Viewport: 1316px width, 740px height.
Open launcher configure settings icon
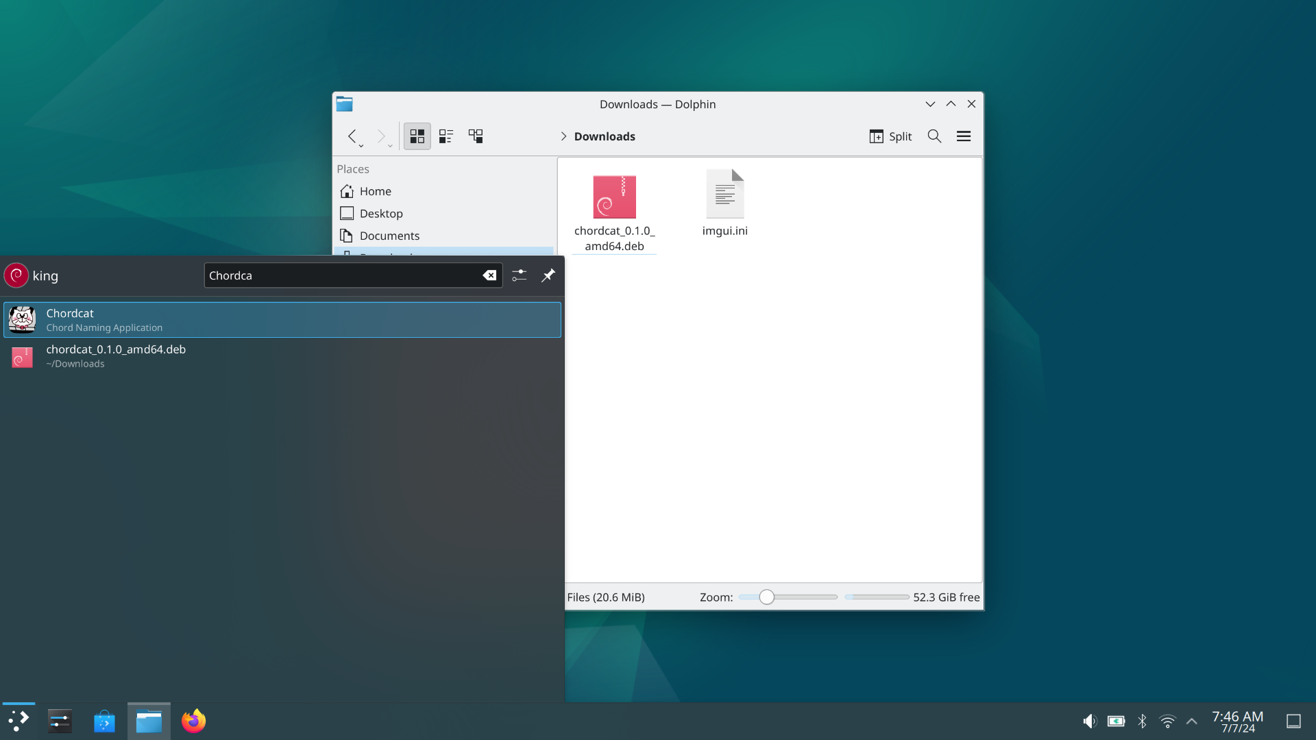519,275
